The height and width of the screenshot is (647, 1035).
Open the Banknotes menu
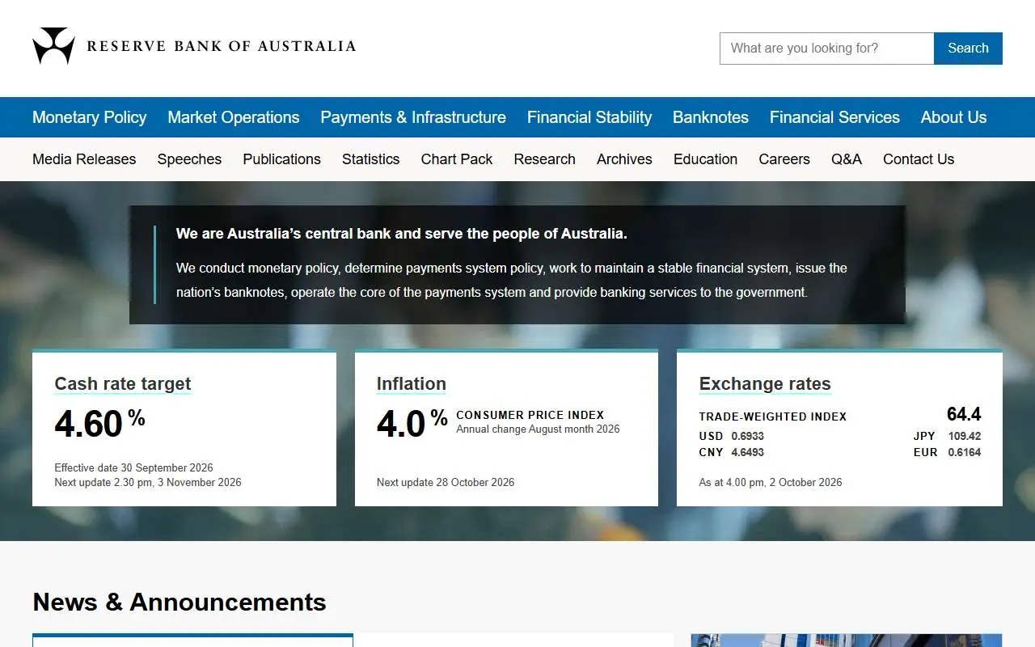pos(711,117)
